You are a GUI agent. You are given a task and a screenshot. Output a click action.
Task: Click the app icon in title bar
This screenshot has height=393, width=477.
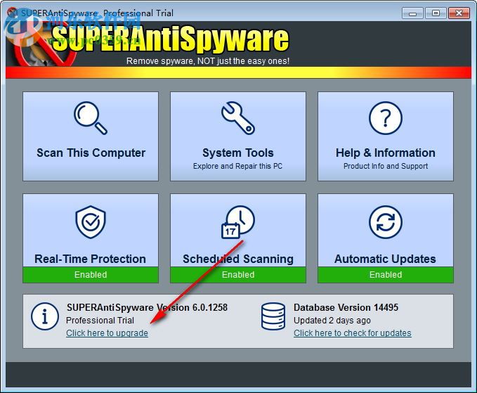13,13
